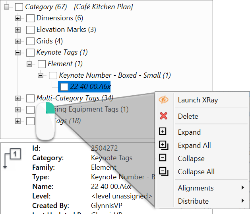Click the keynote tag preview icon
Viewport: 250px width, 214px height.
tap(12, 158)
